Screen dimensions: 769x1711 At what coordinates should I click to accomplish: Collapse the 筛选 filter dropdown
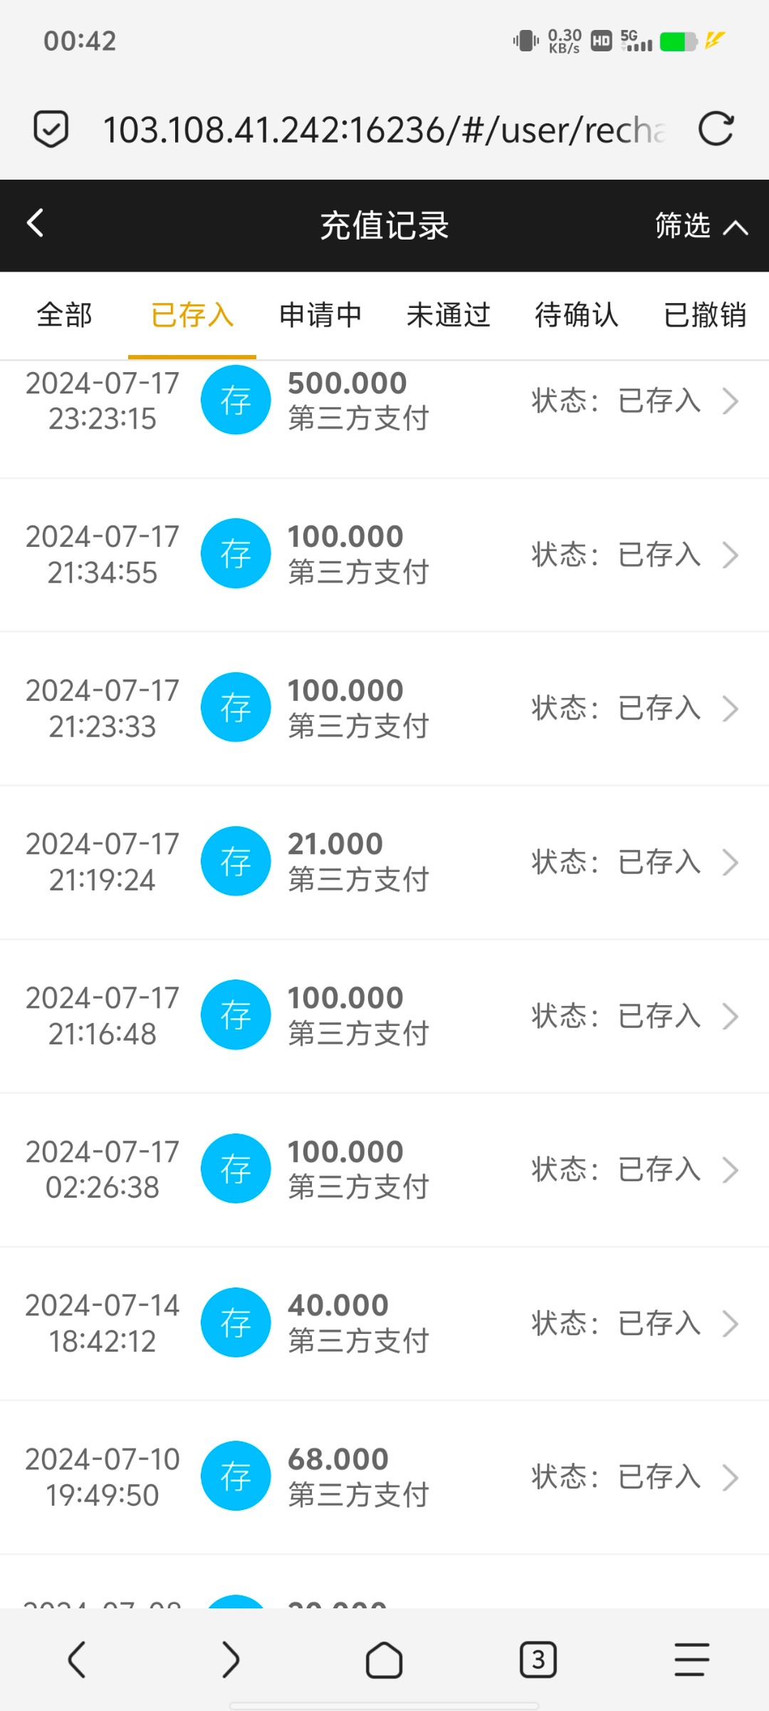tap(701, 226)
